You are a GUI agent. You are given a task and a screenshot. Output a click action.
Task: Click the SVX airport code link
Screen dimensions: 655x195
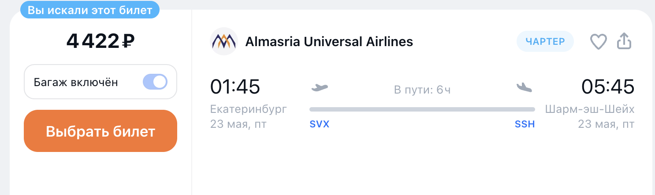320,124
